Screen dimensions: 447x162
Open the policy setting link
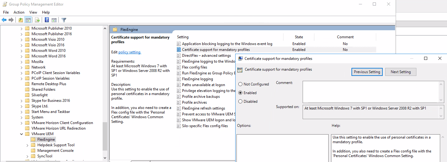[x=130, y=52]
